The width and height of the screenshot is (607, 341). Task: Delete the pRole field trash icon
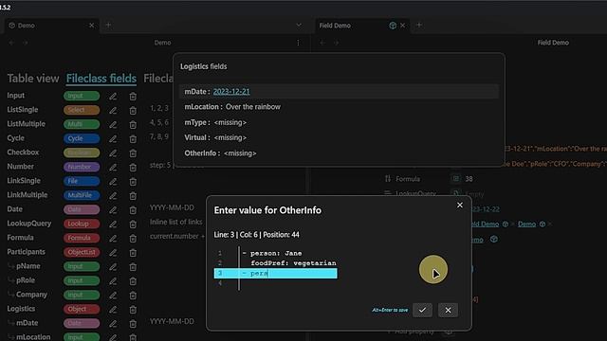click(133, 281)
